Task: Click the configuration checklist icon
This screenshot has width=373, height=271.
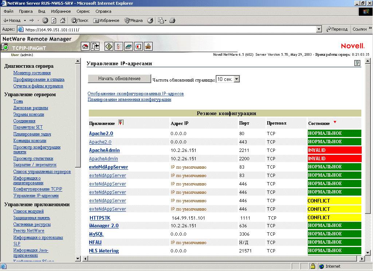Action: pos(119,46)
